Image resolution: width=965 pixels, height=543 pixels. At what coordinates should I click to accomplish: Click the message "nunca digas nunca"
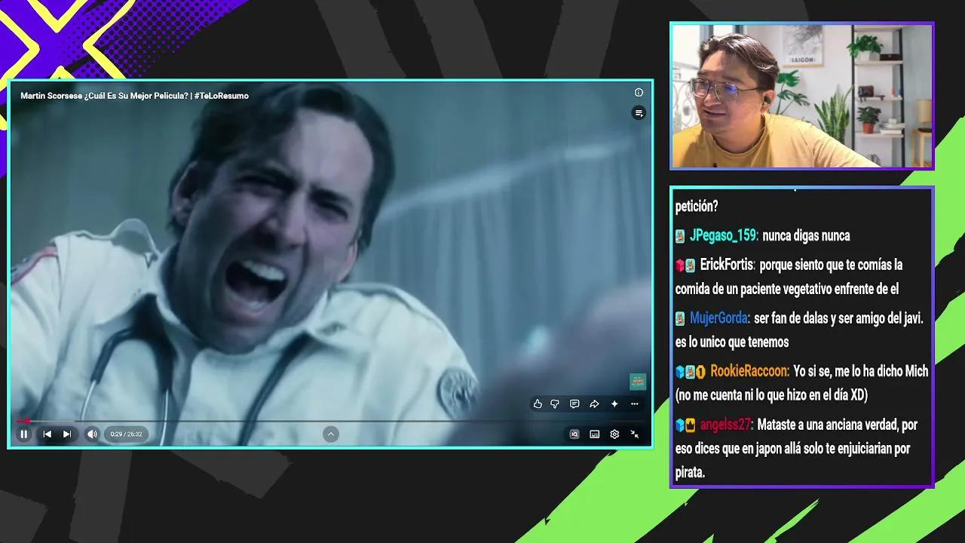806,235
